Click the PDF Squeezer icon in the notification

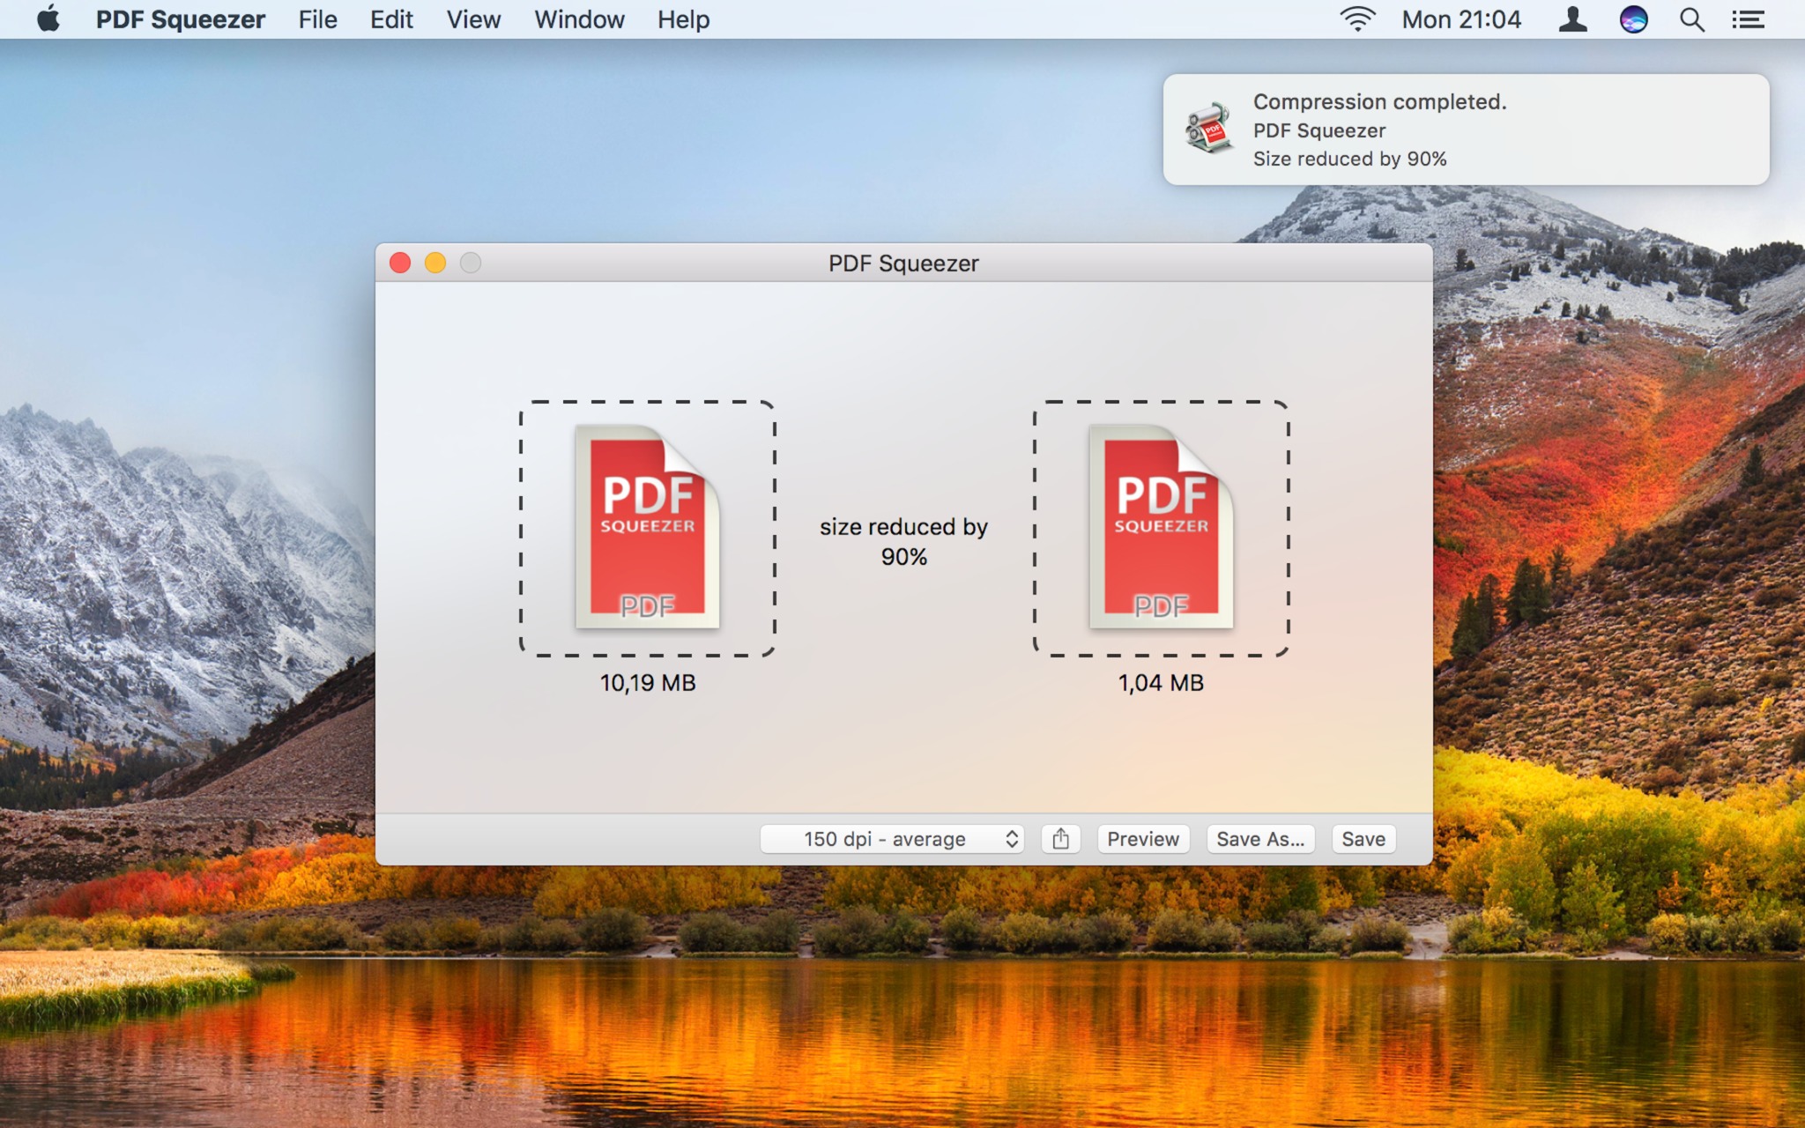click(x=1208, y=129)
